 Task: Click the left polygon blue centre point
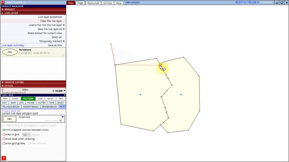(x=140, y=95)
